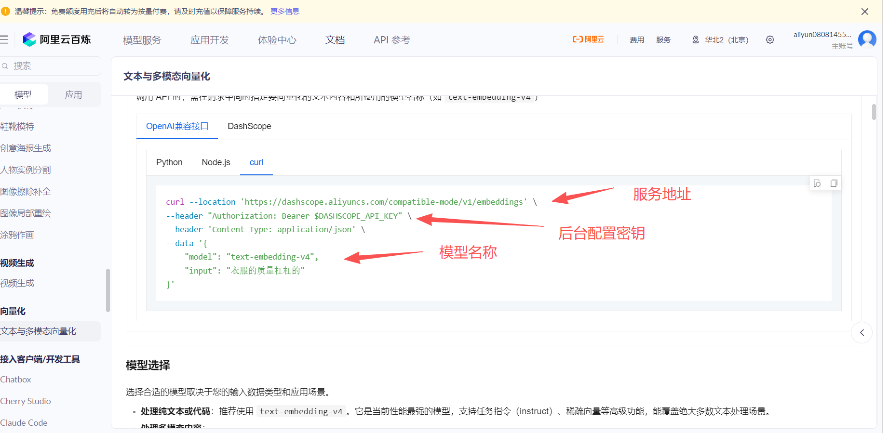Image resolution: width=889 pixels, height=433 pixels.
Task: Click the 向量化 sidebar section heading
Action: 13,311
